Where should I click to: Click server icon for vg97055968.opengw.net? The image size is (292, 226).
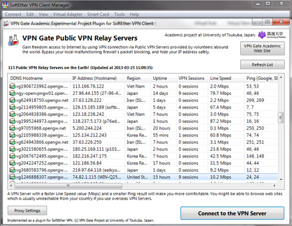point(13,128)
